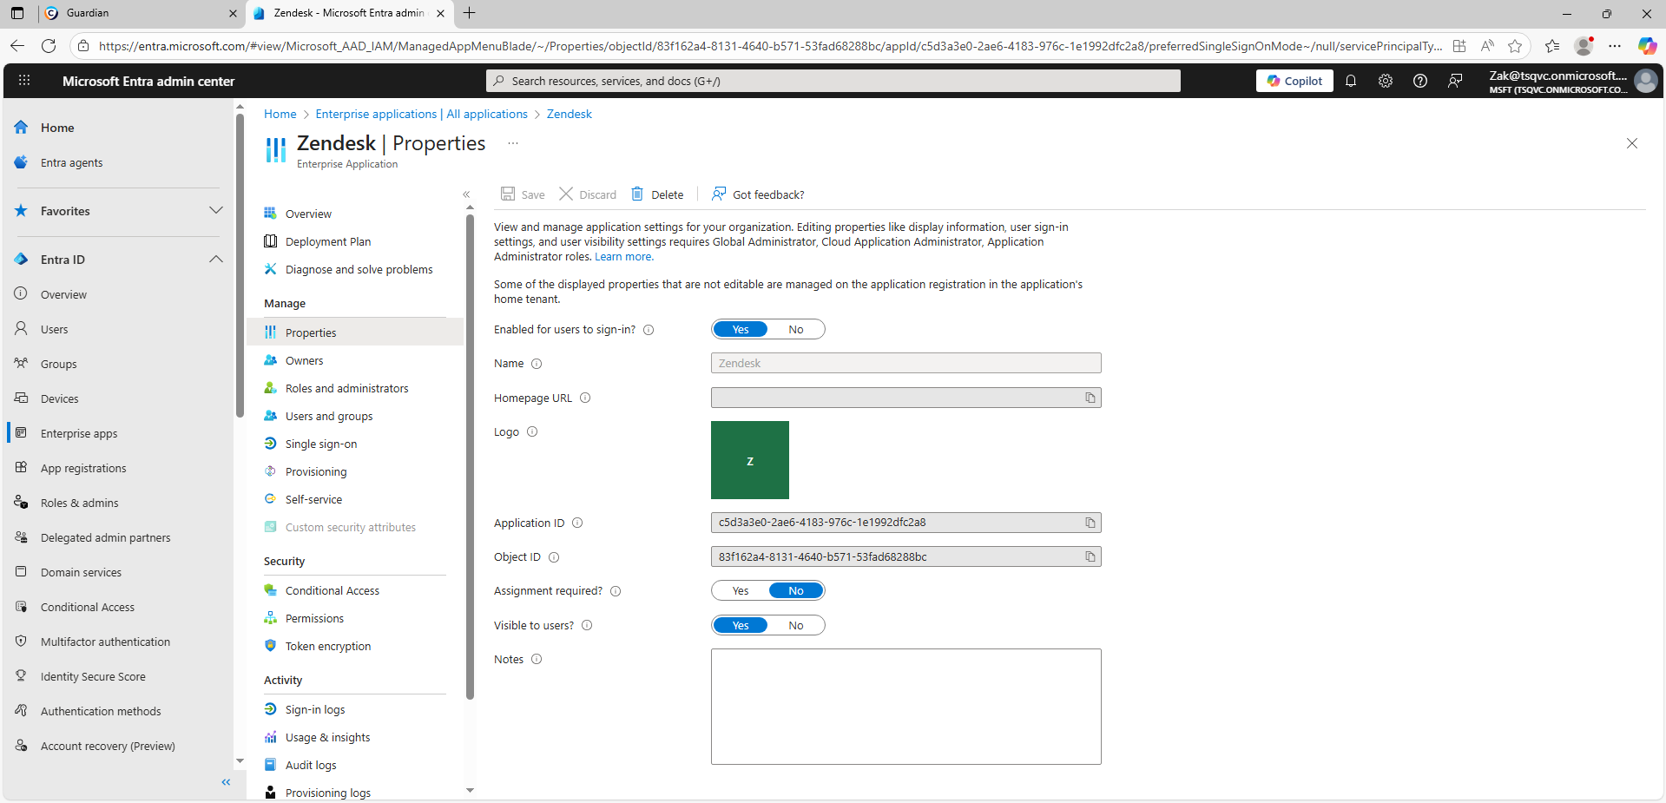1666x803 pixels.
Task: Set Enabled for users to sign-in to No
Action: click(x=795, y=330)
